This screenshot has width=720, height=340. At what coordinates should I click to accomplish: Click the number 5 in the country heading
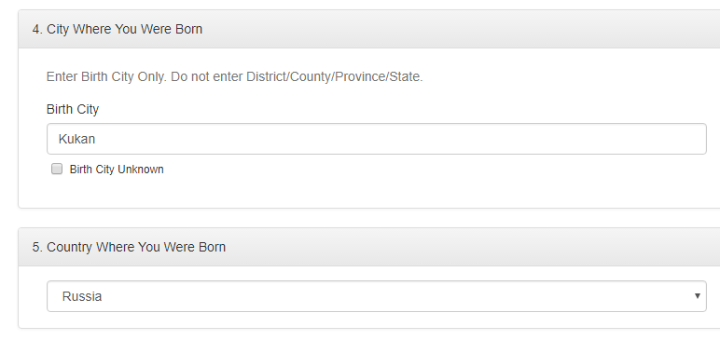36,247
